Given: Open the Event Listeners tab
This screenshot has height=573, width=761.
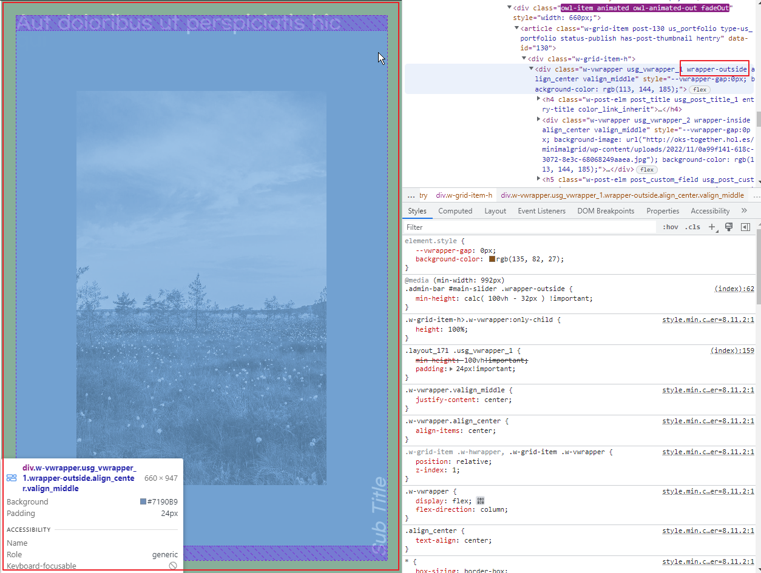Looking at the screenshot, I should coord(541,211).
